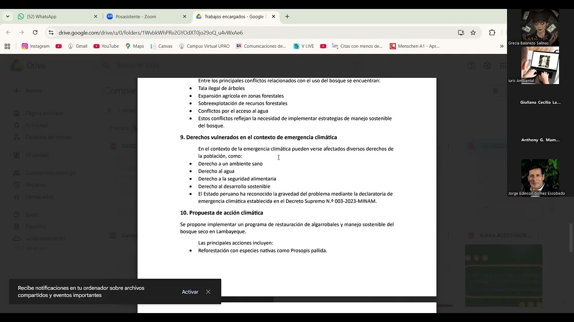The width and height of the screenshot is (574, 322).
Task: Reload the Drive page
Action: click(35, 33)
